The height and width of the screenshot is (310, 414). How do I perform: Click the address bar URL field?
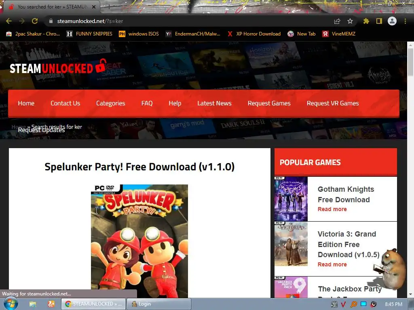190,21
